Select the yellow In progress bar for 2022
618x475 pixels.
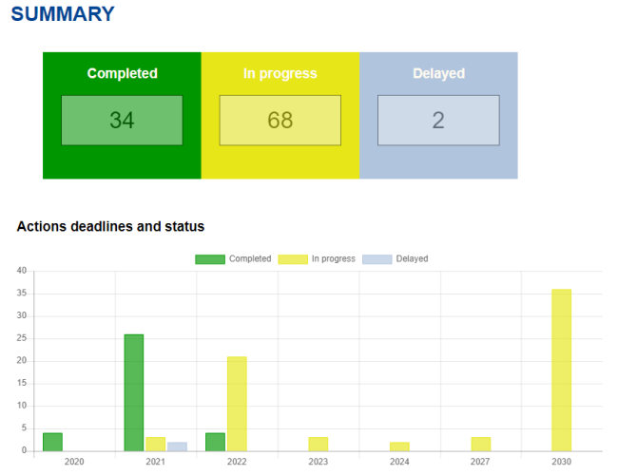click(237, 404)
